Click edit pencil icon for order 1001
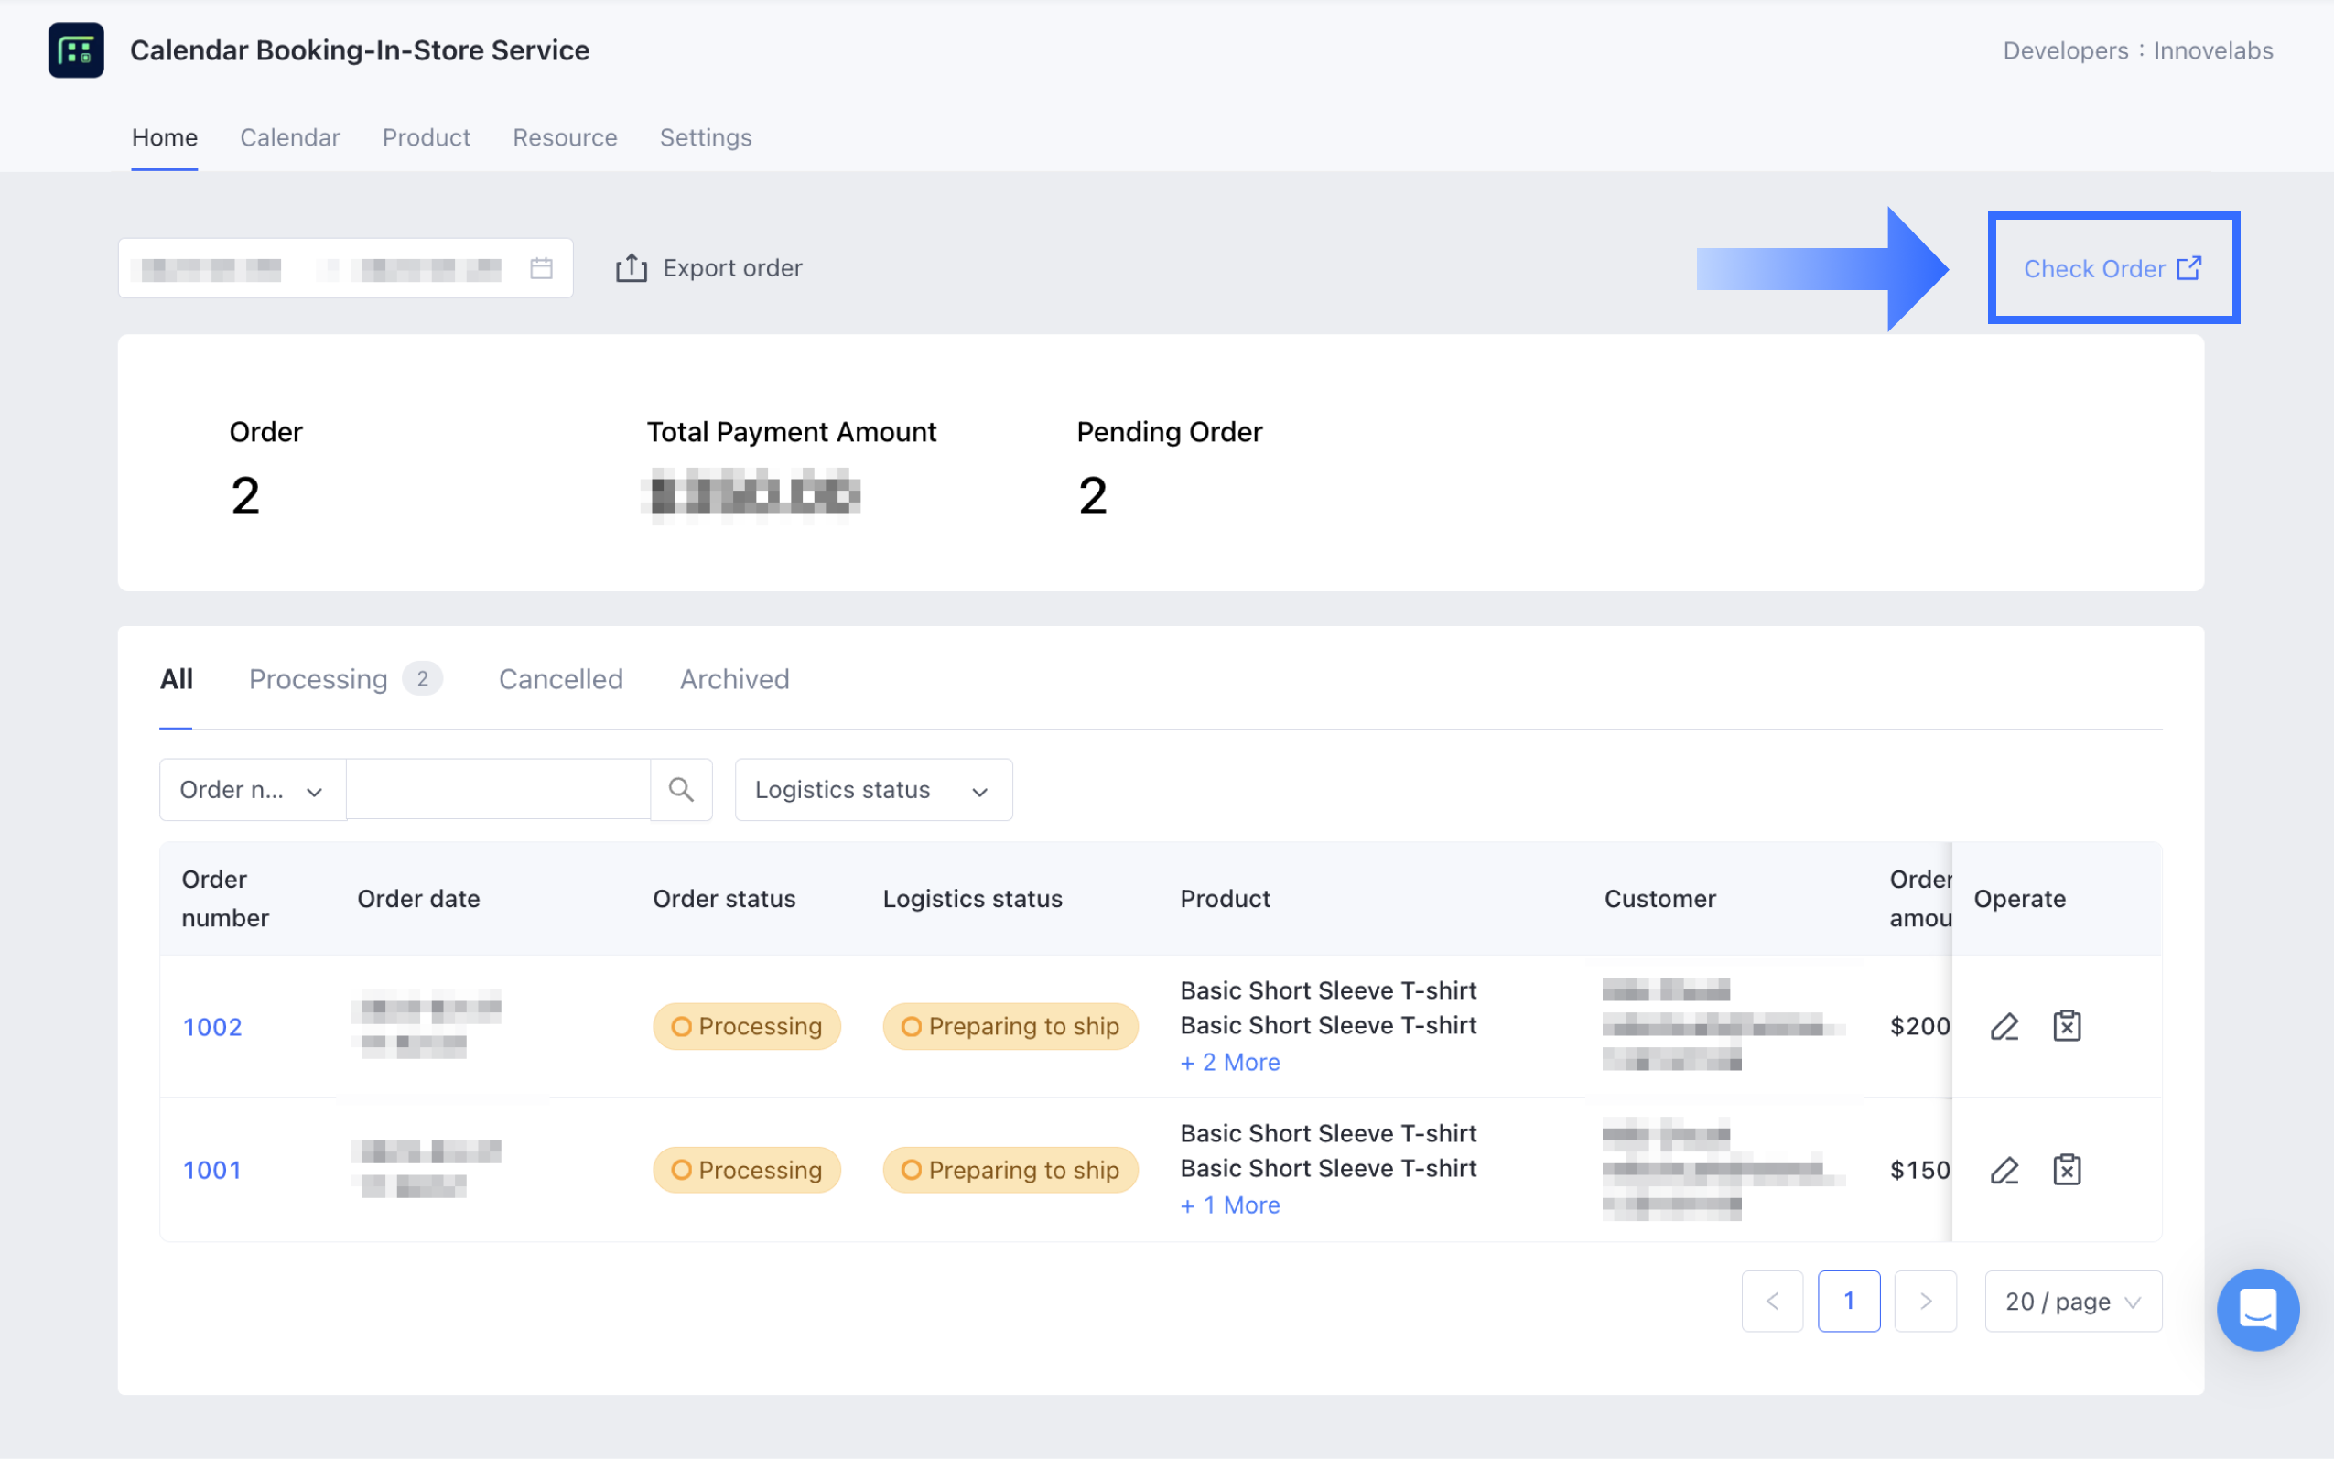The image size is (2334, 1459). [x=2004, y=1171]
